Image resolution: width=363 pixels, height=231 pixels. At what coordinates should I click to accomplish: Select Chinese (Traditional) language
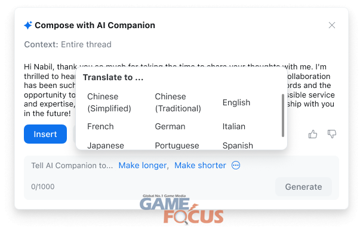click(x=178, y=102)
